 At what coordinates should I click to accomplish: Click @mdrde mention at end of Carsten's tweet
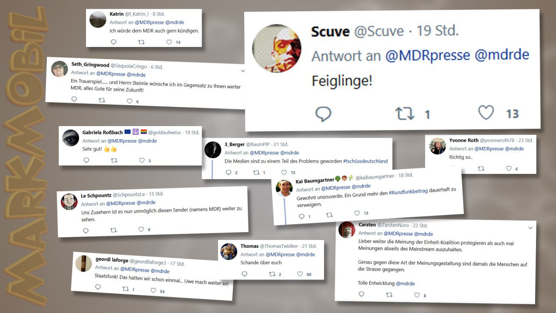click(x=405, y=283)
